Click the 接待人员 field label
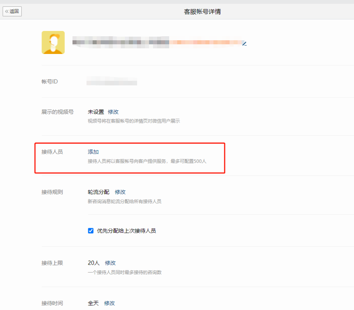The height and width of the screenshot is (310, 354). 52,152
